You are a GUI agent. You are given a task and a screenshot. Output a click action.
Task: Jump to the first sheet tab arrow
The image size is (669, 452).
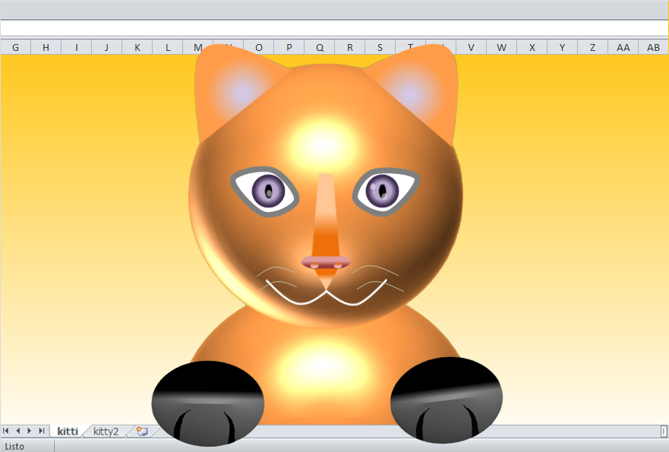point(6,431)
